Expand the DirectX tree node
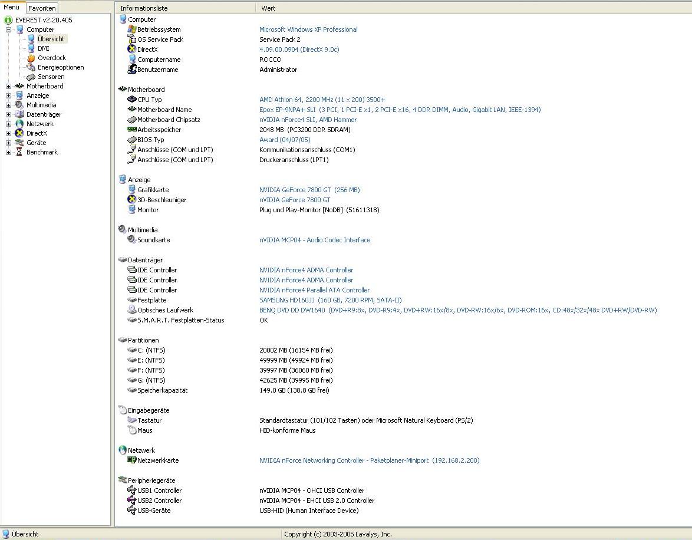Screen dimensions: 692x540 [8, 133]
